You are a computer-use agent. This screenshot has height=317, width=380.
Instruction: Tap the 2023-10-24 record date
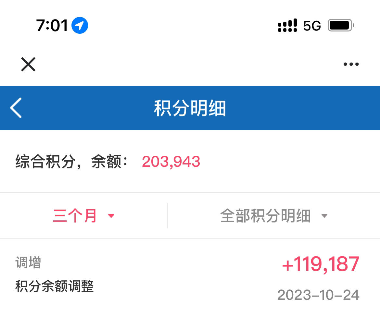pos(318,295)
